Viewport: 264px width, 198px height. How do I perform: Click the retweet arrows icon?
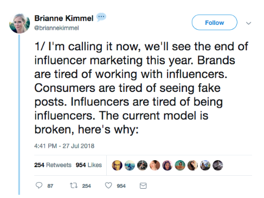(x=74, y=186)
